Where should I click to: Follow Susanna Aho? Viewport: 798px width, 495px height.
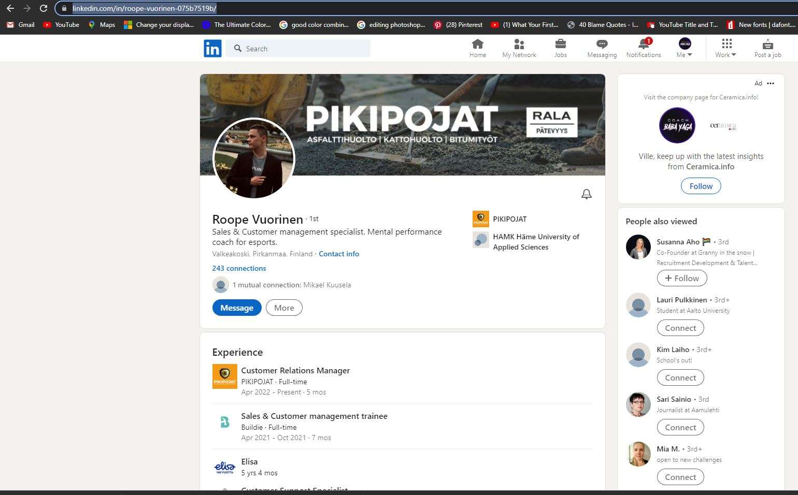[x=682, y=278]
